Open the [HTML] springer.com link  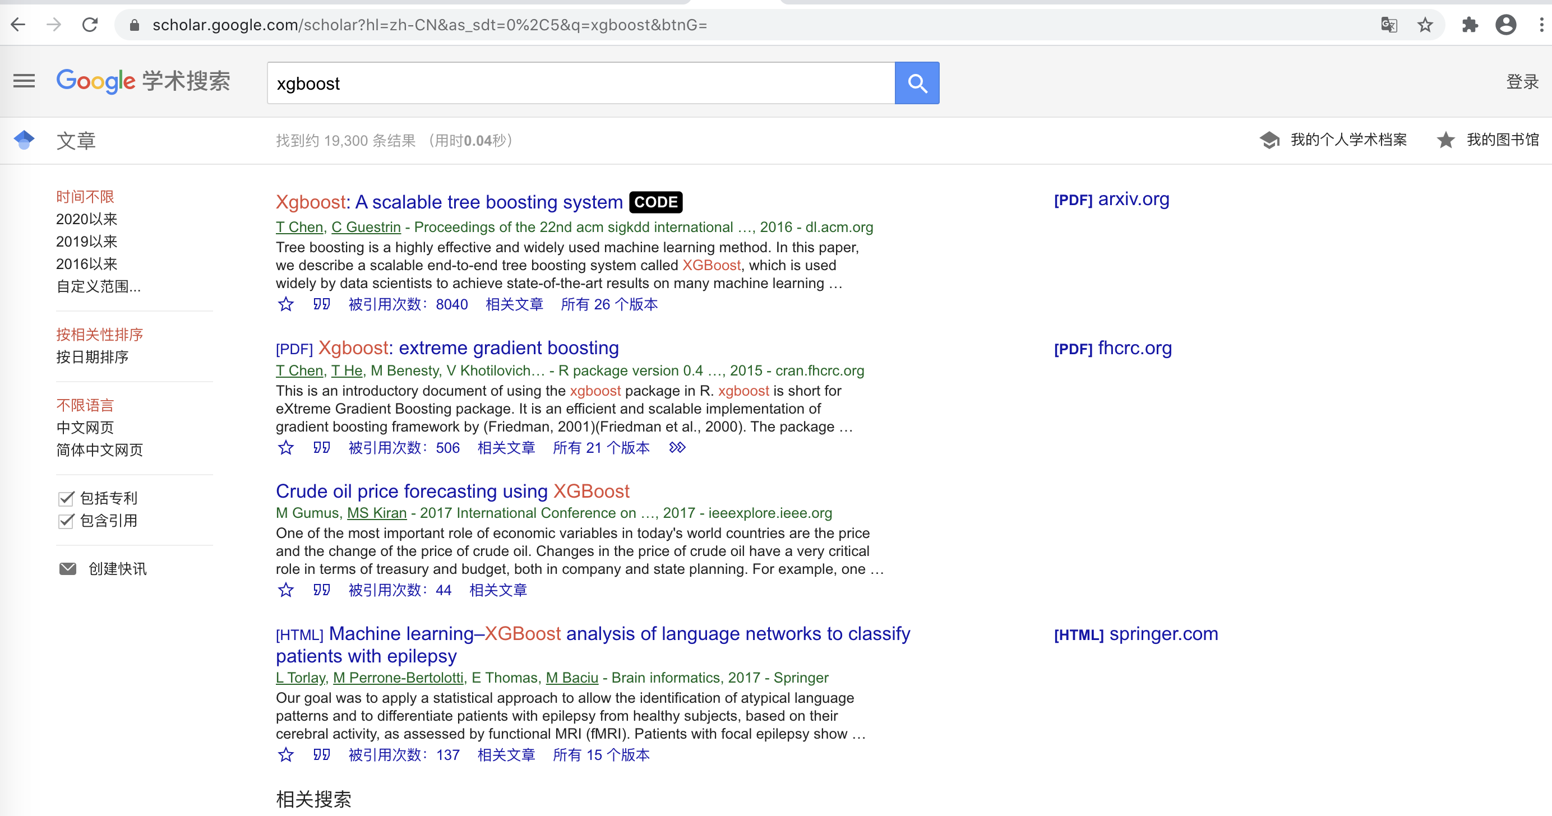click(1135, 634)
